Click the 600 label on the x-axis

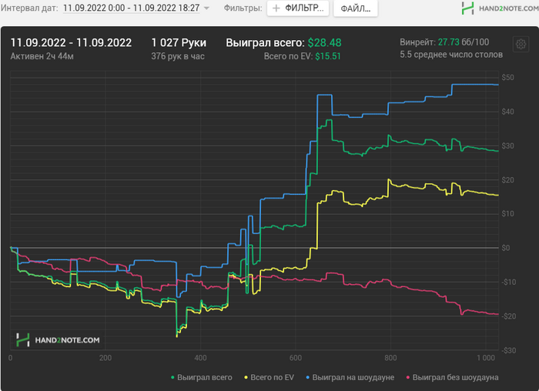pyautogui.click(x=295, y=358)
